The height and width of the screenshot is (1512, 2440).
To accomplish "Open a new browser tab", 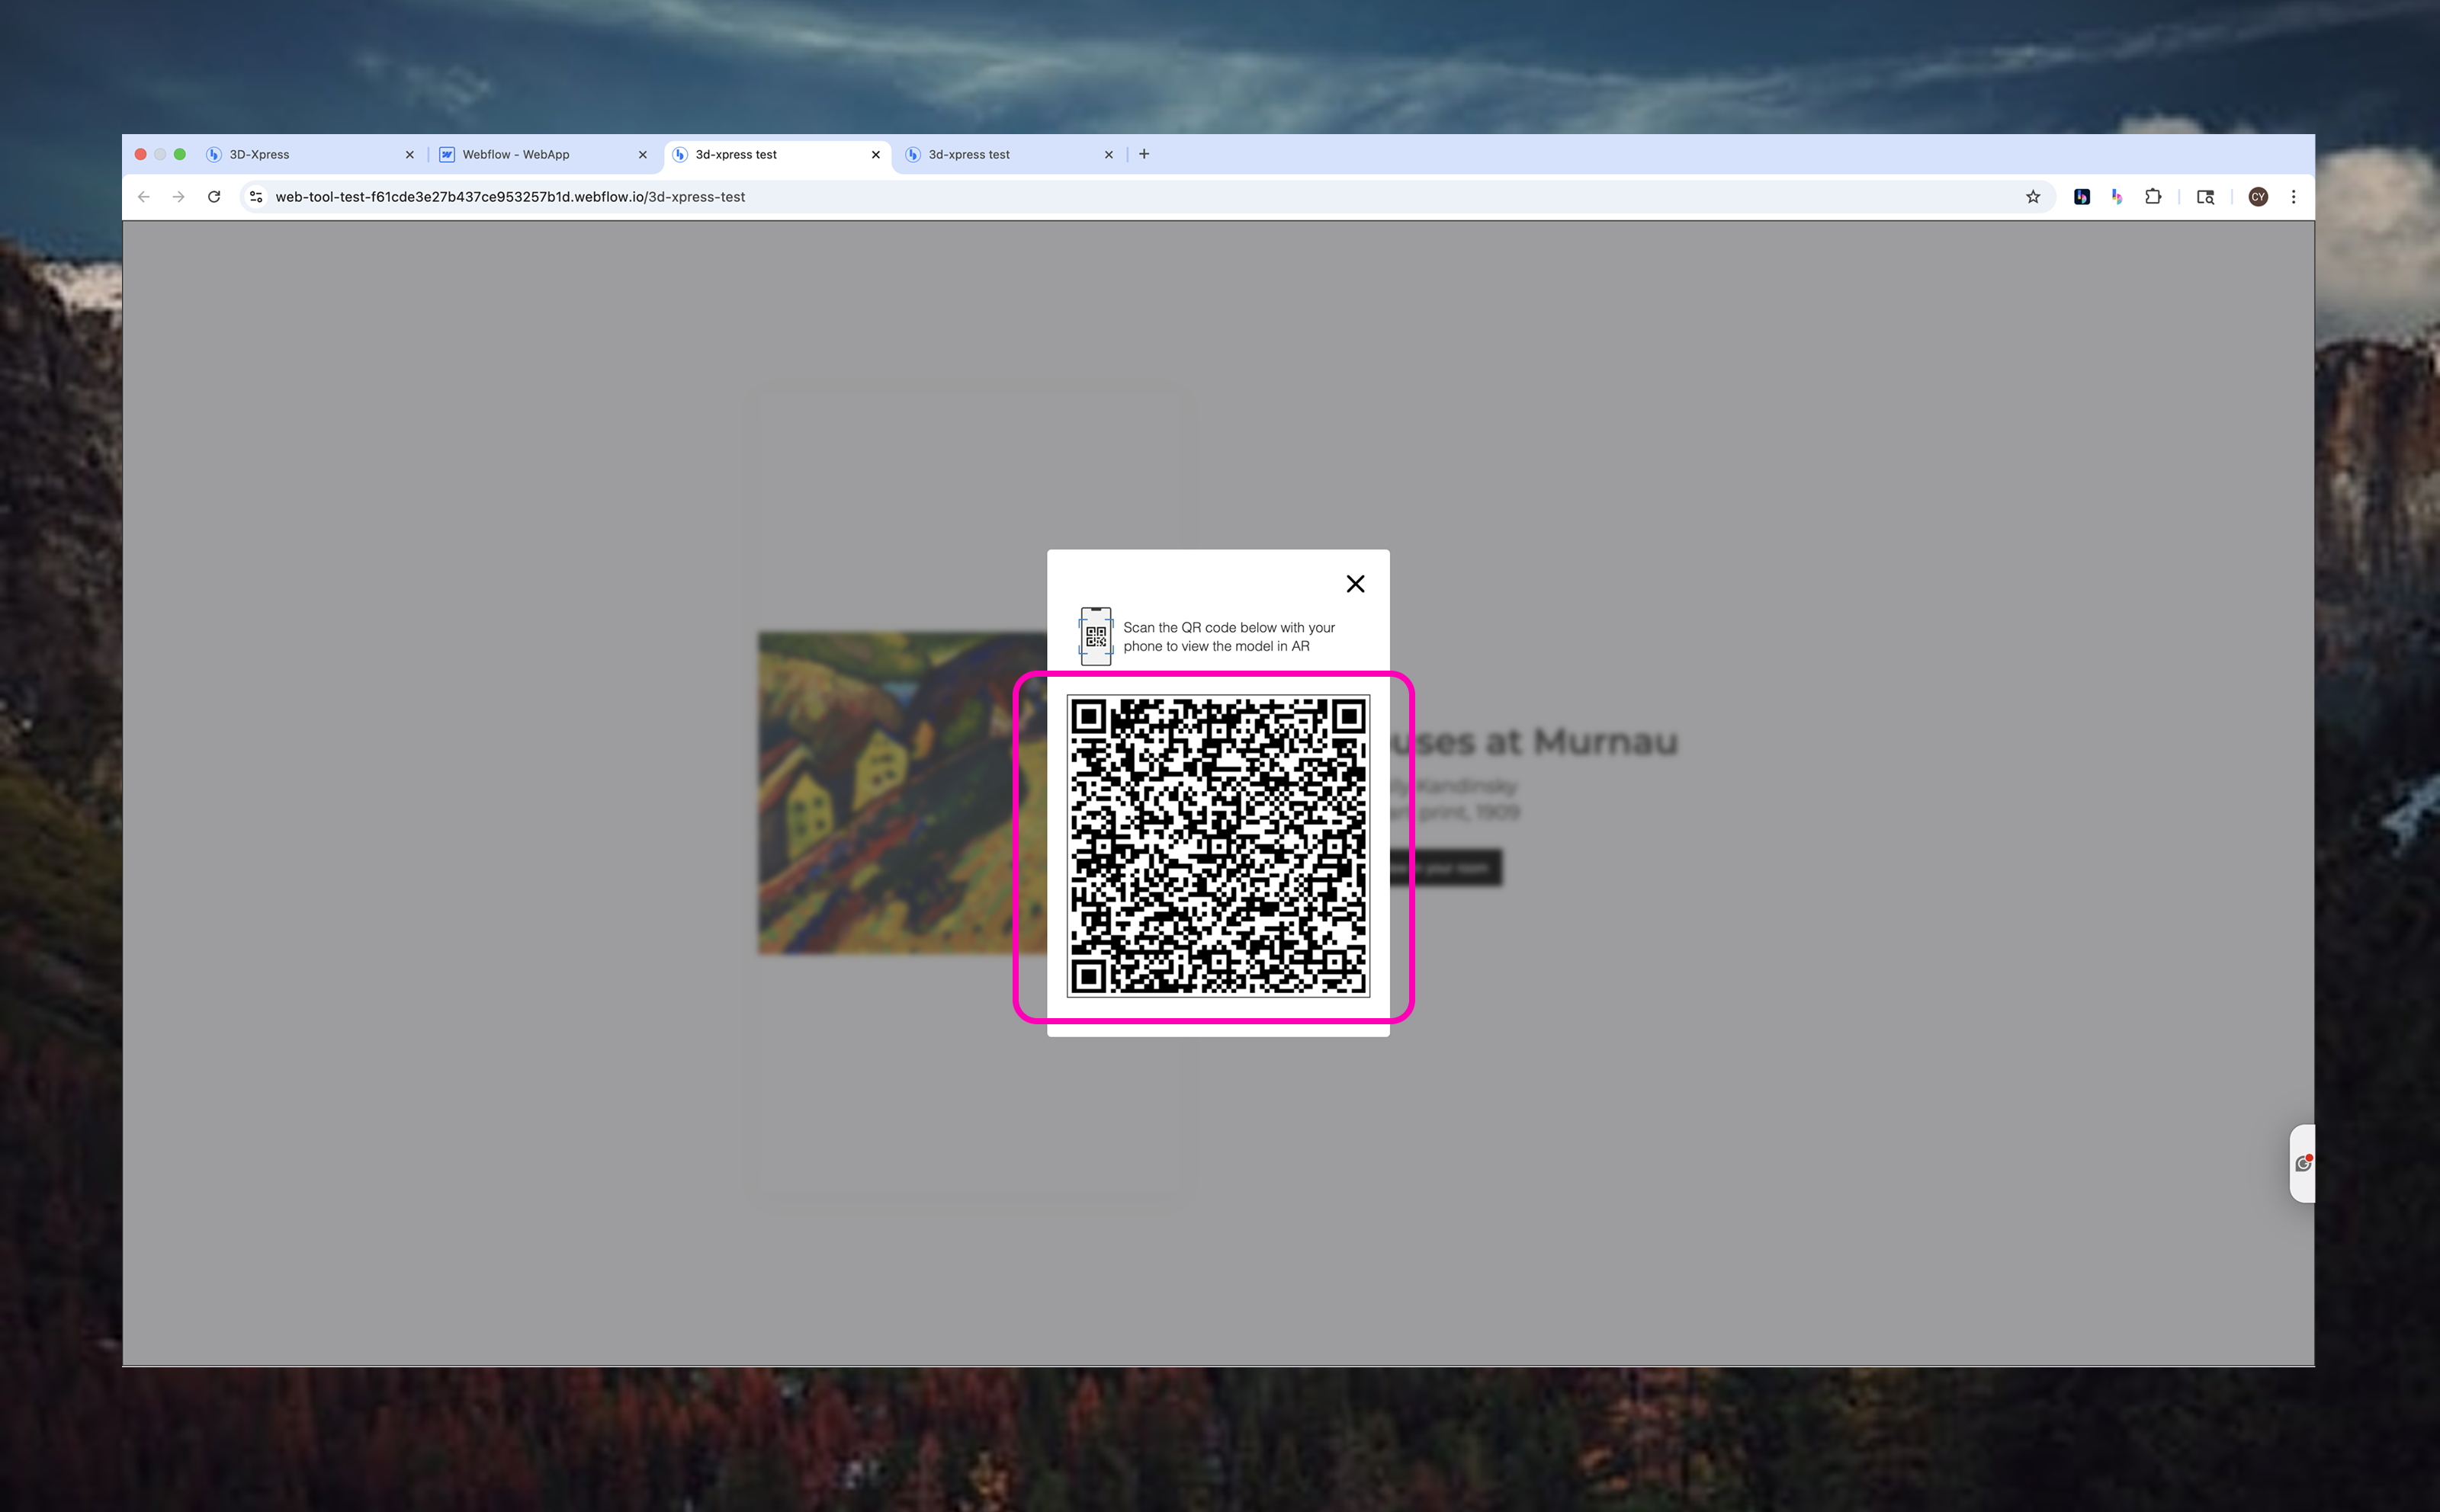I will click(x=1144, y=154).
